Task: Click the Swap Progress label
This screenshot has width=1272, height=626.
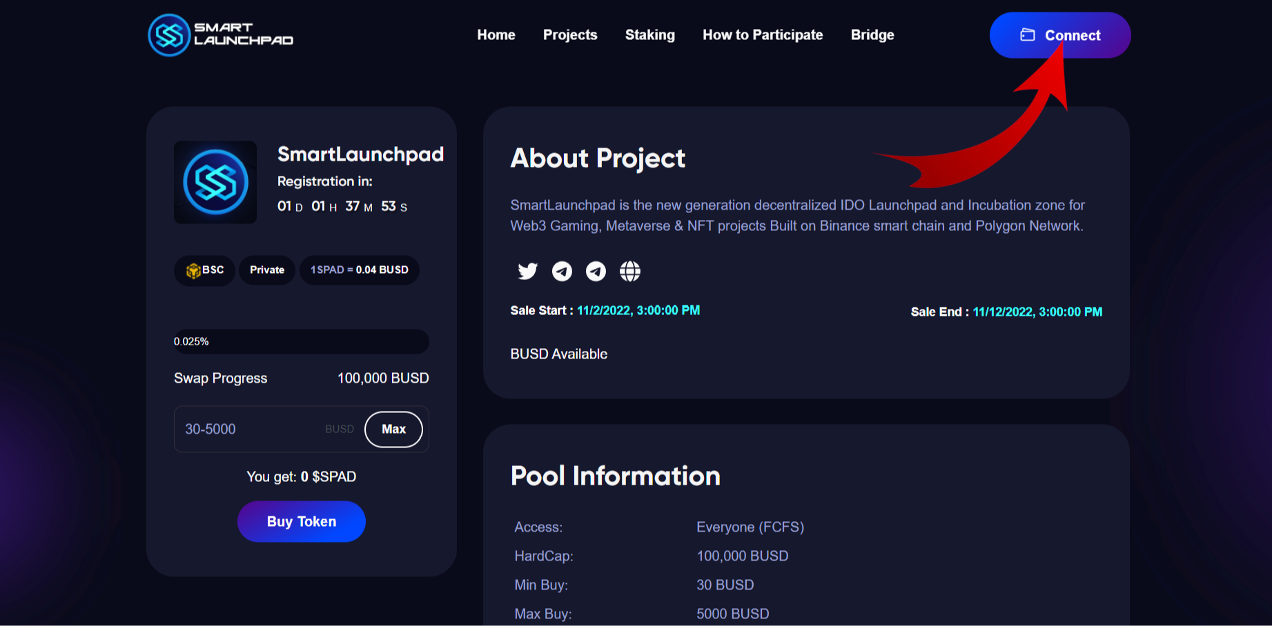Action: click(220, 378)
